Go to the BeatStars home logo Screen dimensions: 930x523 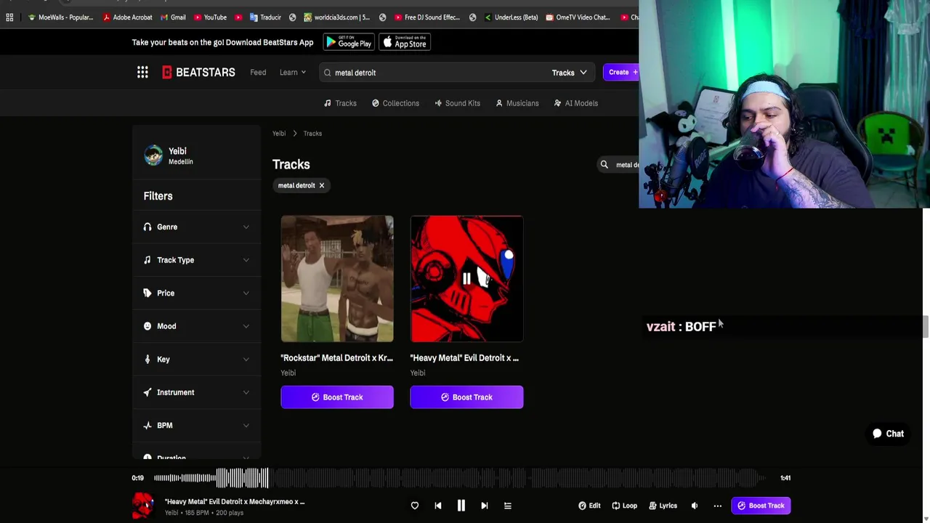click(x=198, y=72)
